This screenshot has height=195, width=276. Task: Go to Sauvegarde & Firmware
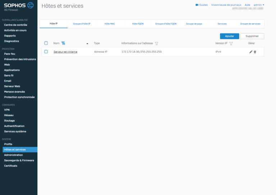coord(19,160)
